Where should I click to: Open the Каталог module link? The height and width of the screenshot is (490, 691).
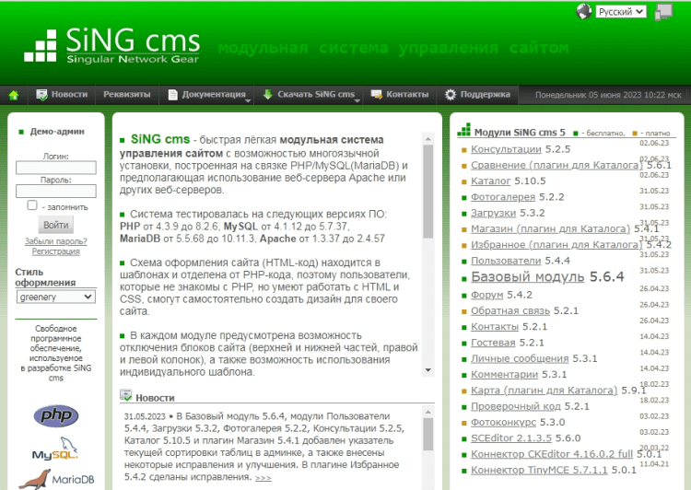click(490, 181)
